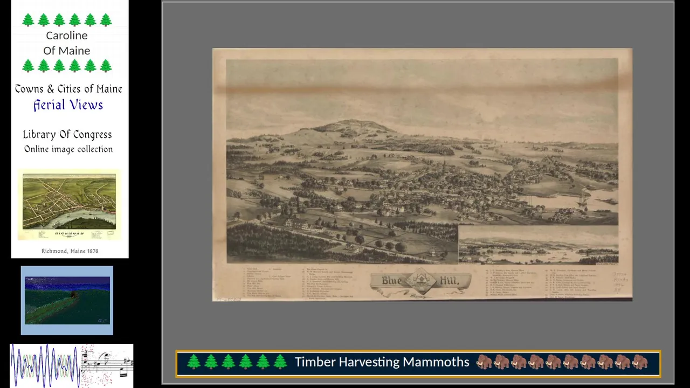This screenshot has height=388, width=690.
Task: Click the 'Richmond, Maine 1878' caption
Action: pyautogui.click(x=70, y=251)
